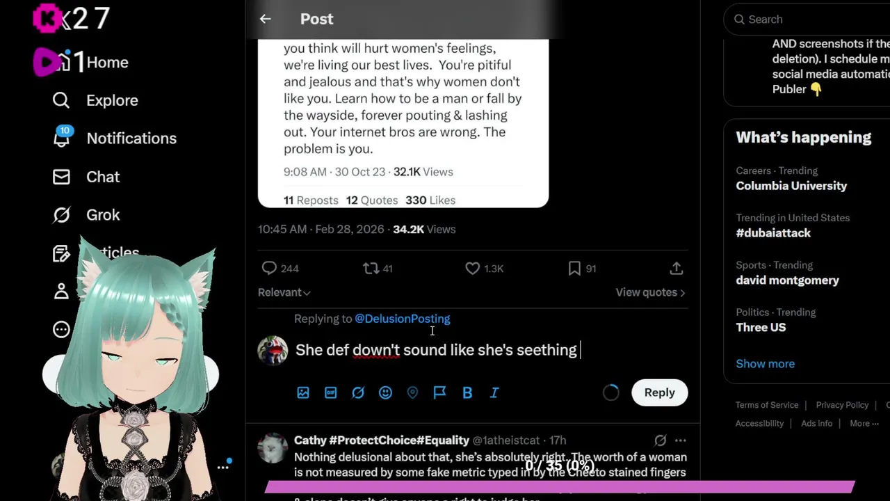Open the More menu in the footer links

point(864,423)
